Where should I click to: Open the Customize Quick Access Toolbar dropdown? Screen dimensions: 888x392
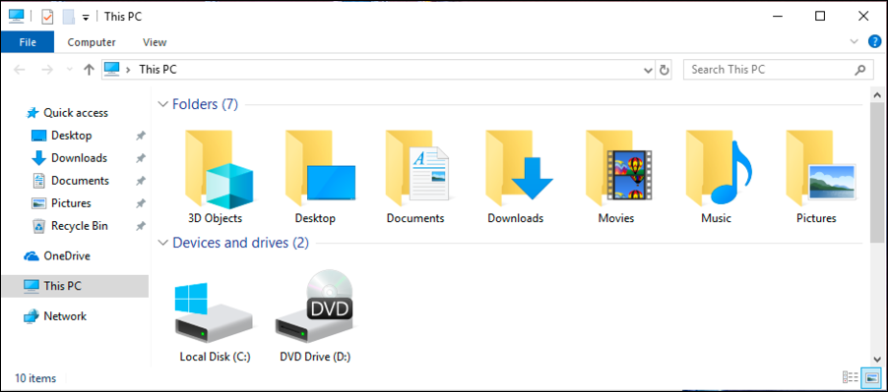pos(86,18)
